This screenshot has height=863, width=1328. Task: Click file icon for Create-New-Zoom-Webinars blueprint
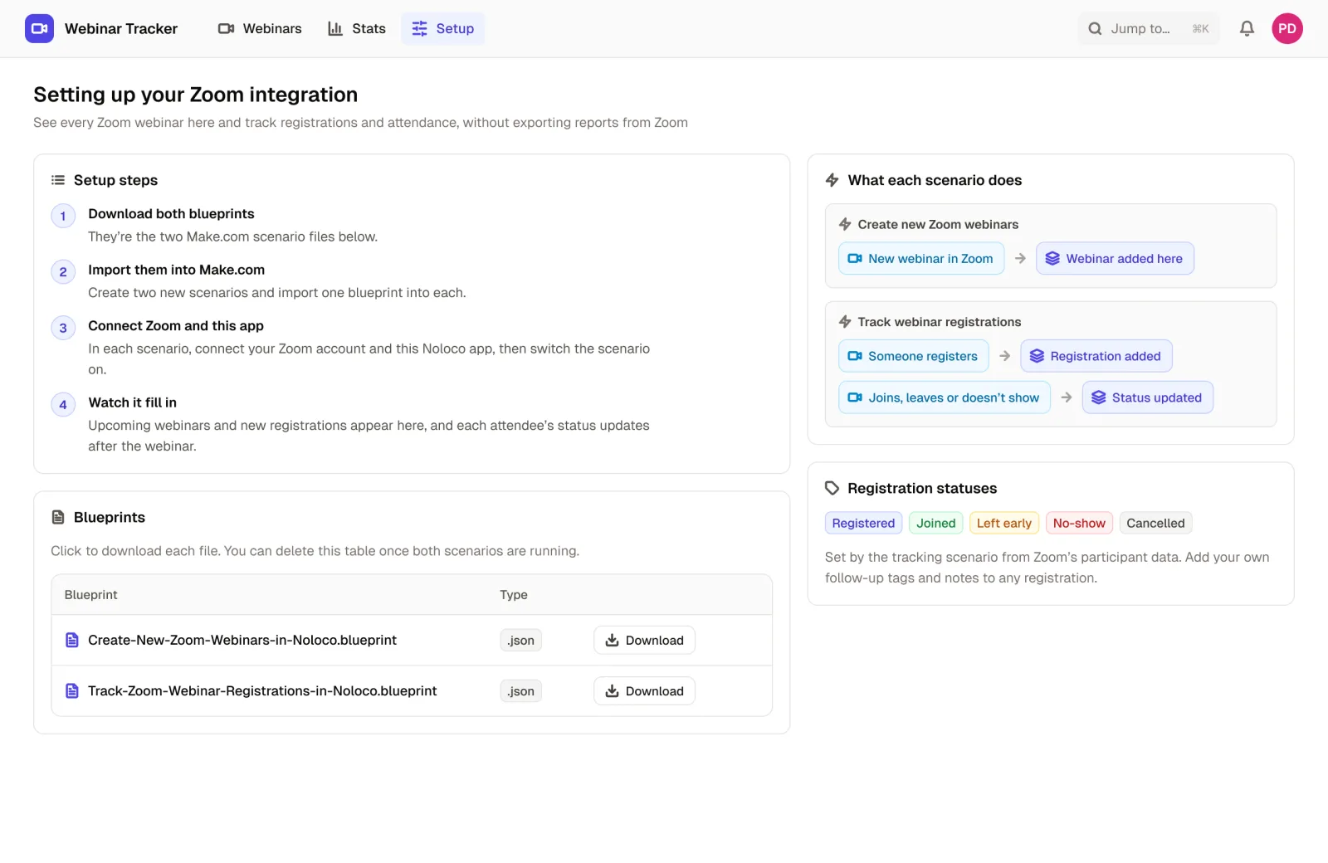tap(72, 640)
